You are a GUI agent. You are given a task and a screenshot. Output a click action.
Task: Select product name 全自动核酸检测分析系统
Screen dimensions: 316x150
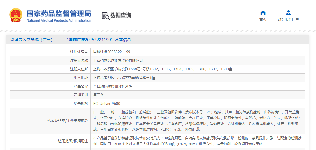click(x=113, y=86)
